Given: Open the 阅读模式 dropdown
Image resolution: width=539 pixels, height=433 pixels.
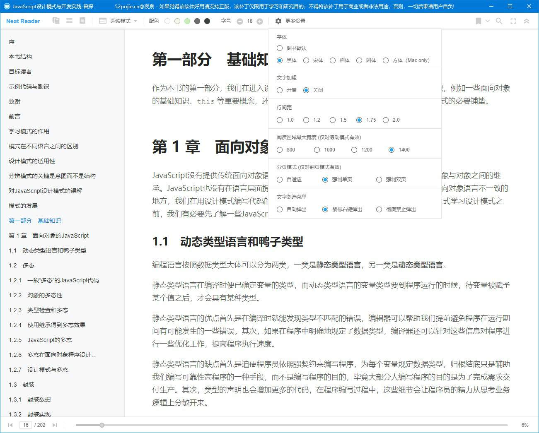Looking at the screenshot, I should coord(118,21).
